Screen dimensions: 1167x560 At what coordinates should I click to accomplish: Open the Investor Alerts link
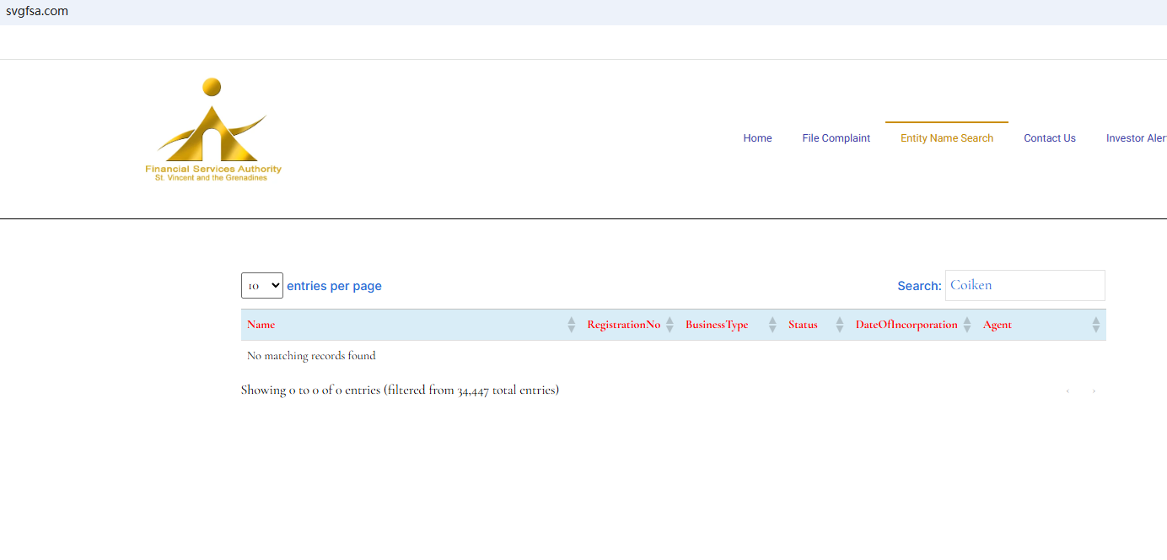point(1136,138)
